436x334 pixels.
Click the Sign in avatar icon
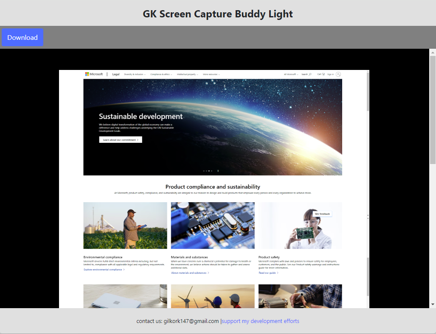pyautogui.click(x=338, y=74)
